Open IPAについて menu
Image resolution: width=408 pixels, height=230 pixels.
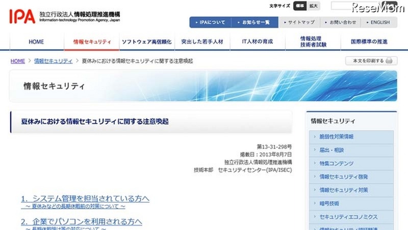click(x=210, y=22)
